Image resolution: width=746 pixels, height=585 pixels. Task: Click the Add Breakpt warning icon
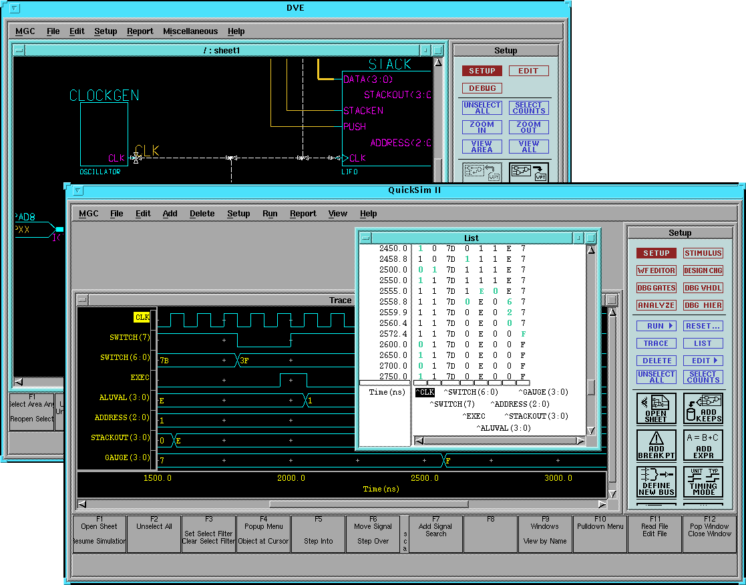[656, 445]
